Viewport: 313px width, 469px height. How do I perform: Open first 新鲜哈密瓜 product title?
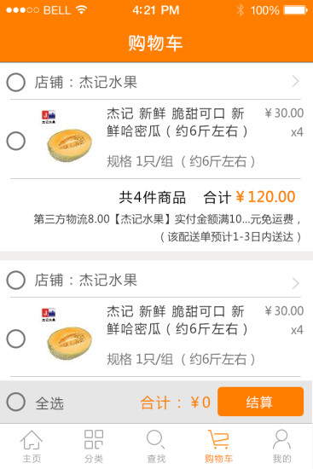177,122
